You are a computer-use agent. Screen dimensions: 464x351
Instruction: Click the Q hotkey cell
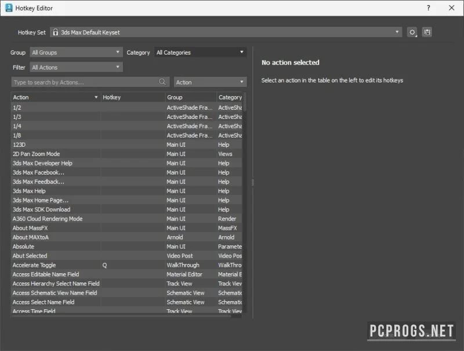[133, 265]
